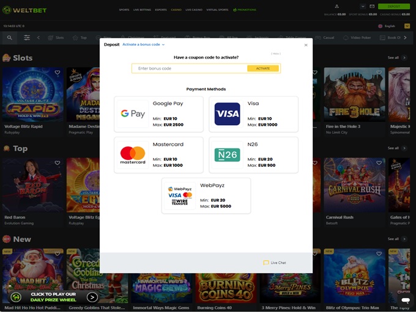Image resolution: width=416 pixels, height=312 pixels.
Task: Choose the Visa payment option
Action: (253, 114)
